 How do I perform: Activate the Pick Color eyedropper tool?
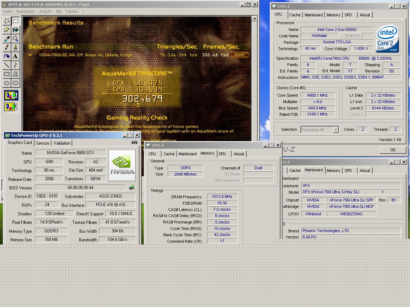[7, 39]
